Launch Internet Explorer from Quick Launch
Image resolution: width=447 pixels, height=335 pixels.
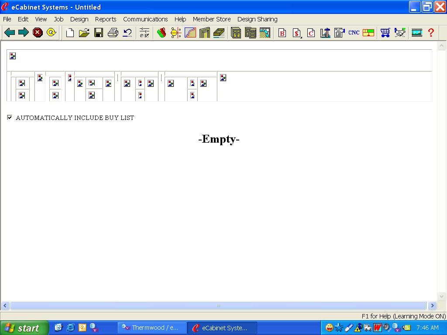tap(70, 328)
